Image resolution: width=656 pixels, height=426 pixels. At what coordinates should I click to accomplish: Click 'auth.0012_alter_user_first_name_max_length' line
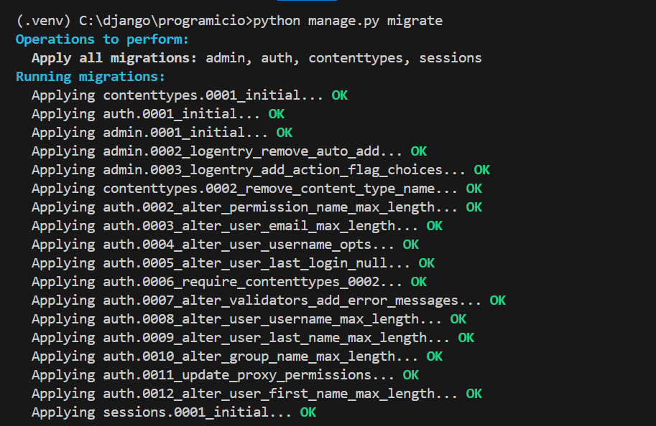[257, 394]
